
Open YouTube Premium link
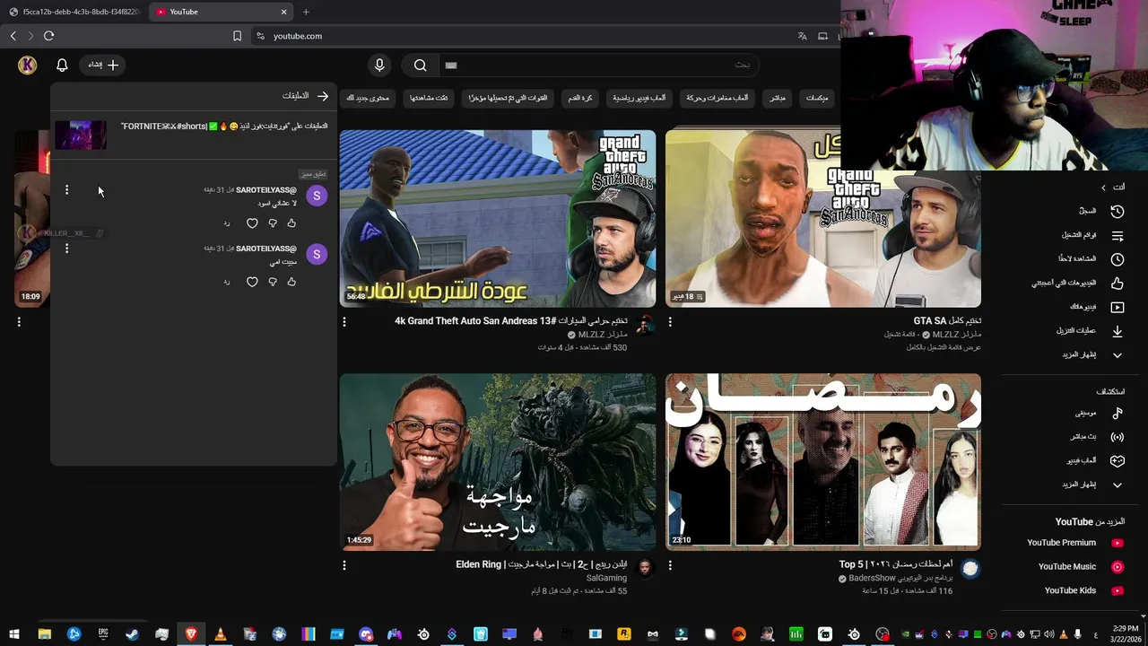[x=1074, y=543]
